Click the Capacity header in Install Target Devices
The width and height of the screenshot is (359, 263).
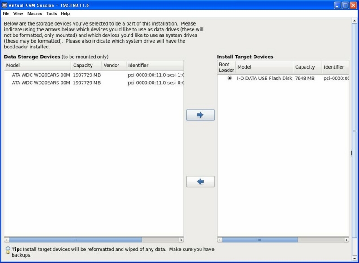point(307,67)
